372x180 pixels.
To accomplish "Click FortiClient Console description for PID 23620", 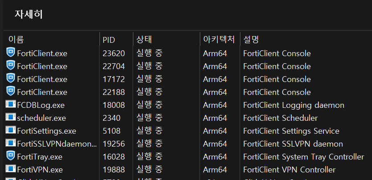I will 277,53.
